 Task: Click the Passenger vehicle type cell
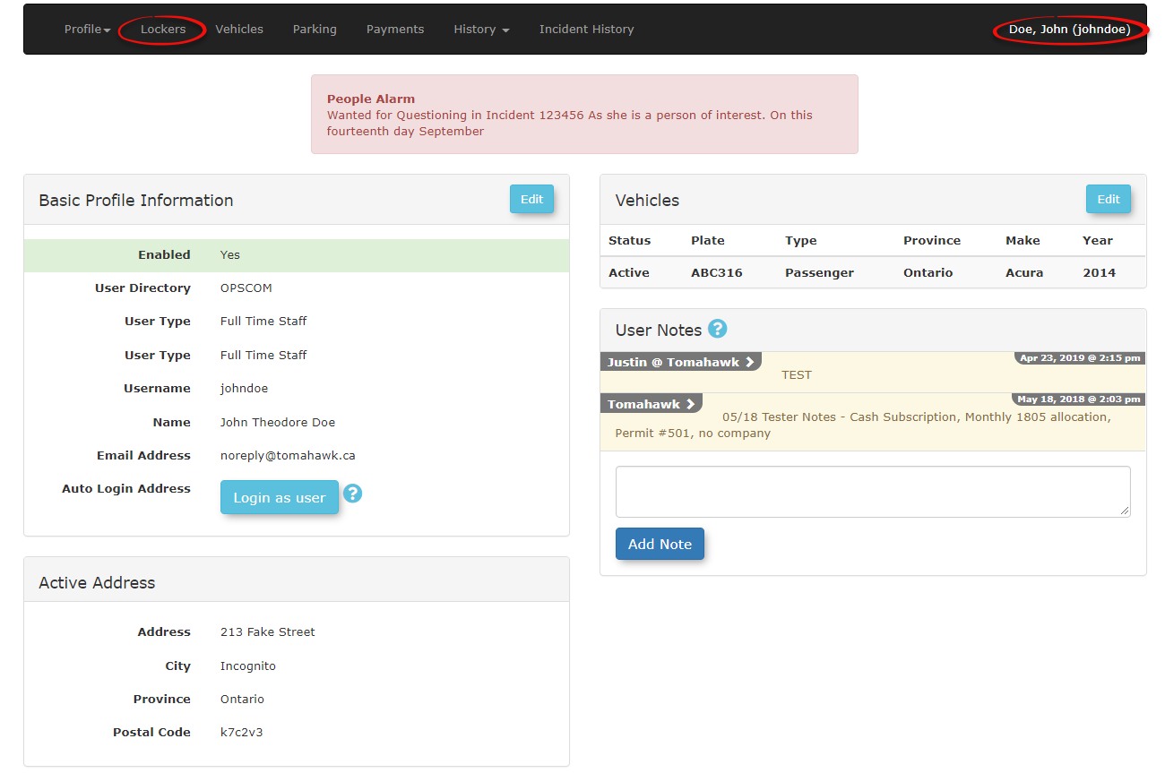coord(819,272)
